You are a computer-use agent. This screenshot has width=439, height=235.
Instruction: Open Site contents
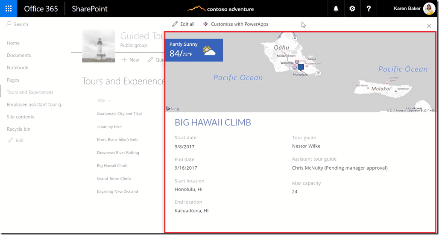20,117
